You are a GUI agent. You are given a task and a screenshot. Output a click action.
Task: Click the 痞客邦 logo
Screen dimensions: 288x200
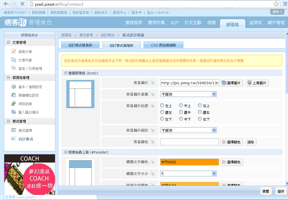click(16, 22)
